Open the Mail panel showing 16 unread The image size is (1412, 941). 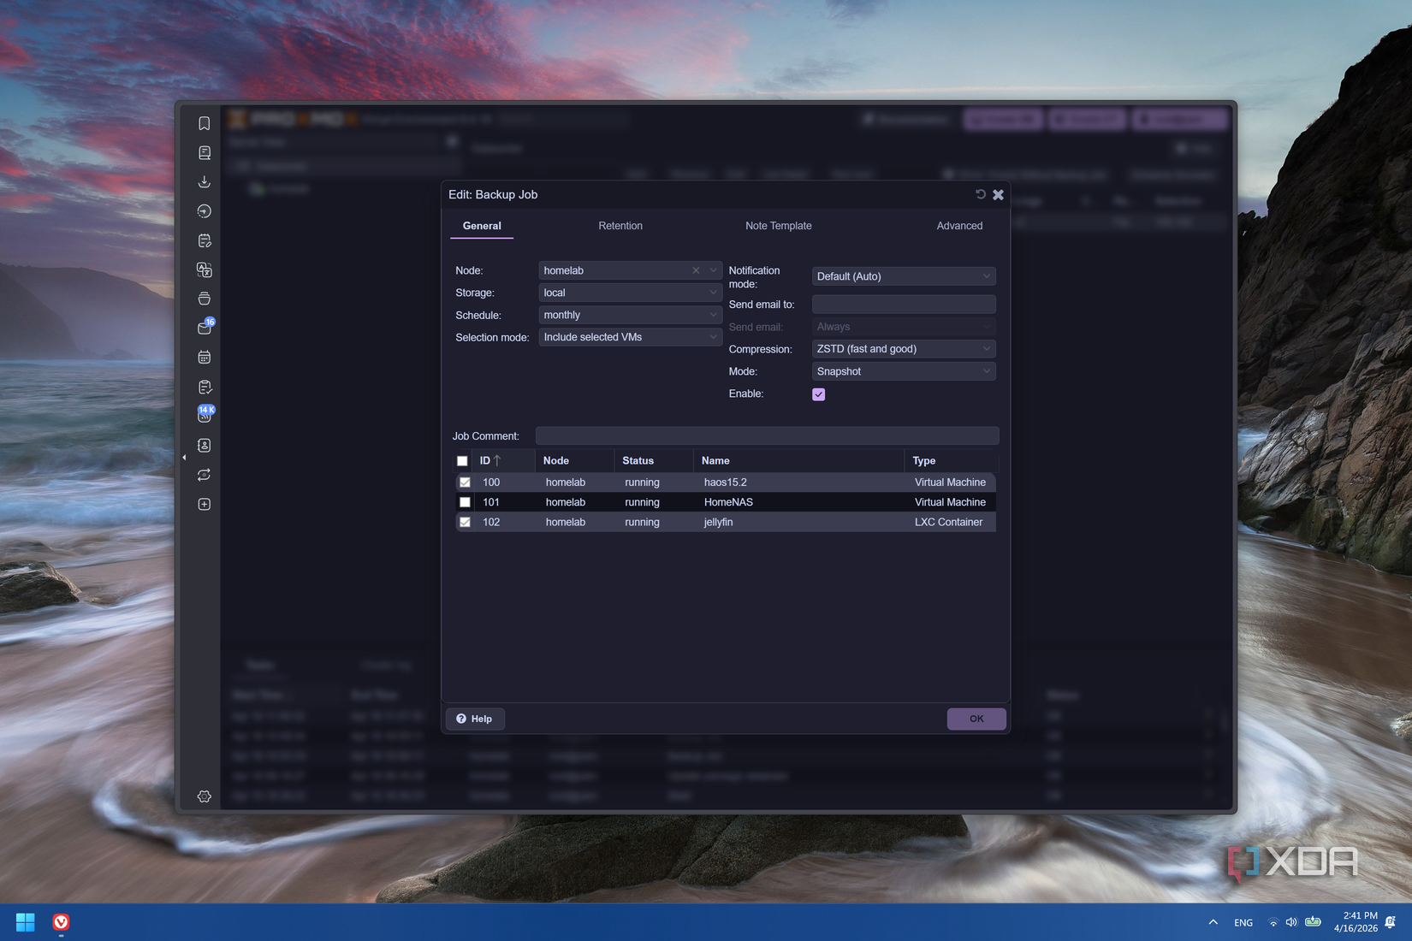coord(204,328)
